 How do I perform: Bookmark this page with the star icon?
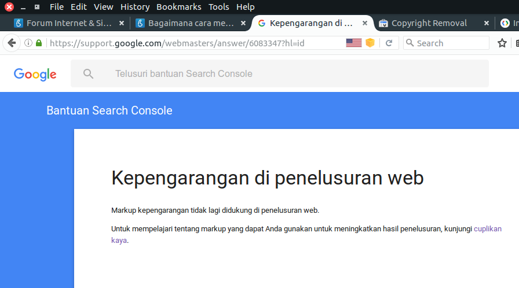[502, 43]
